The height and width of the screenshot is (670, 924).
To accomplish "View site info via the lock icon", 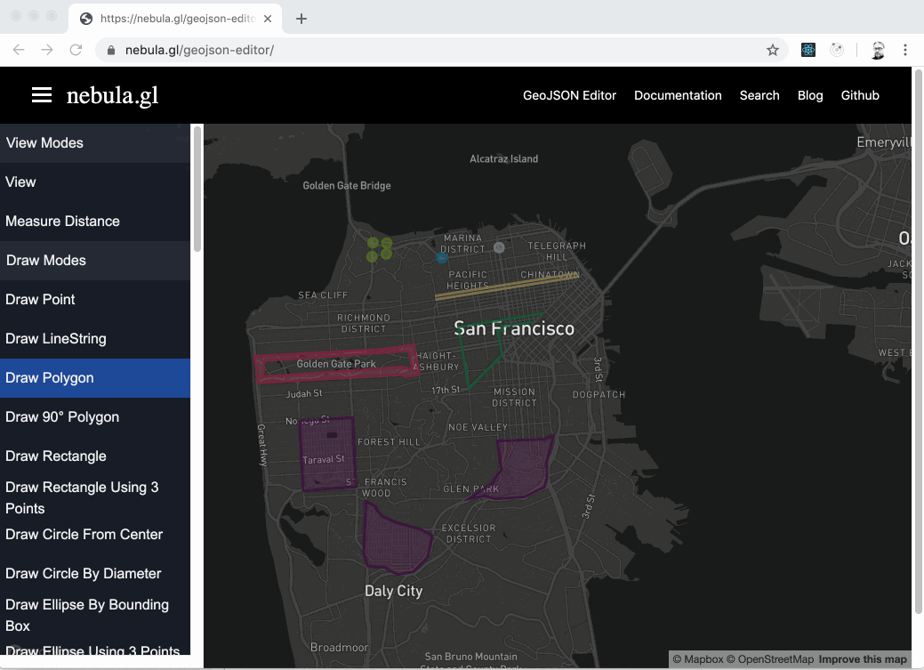I will [x=111, y=50].
